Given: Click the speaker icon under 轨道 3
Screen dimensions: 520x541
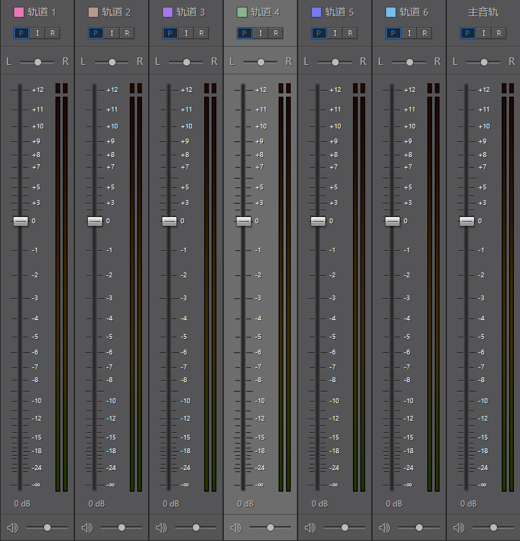Looking at the screenshot, I should click(x=161, y=527).
